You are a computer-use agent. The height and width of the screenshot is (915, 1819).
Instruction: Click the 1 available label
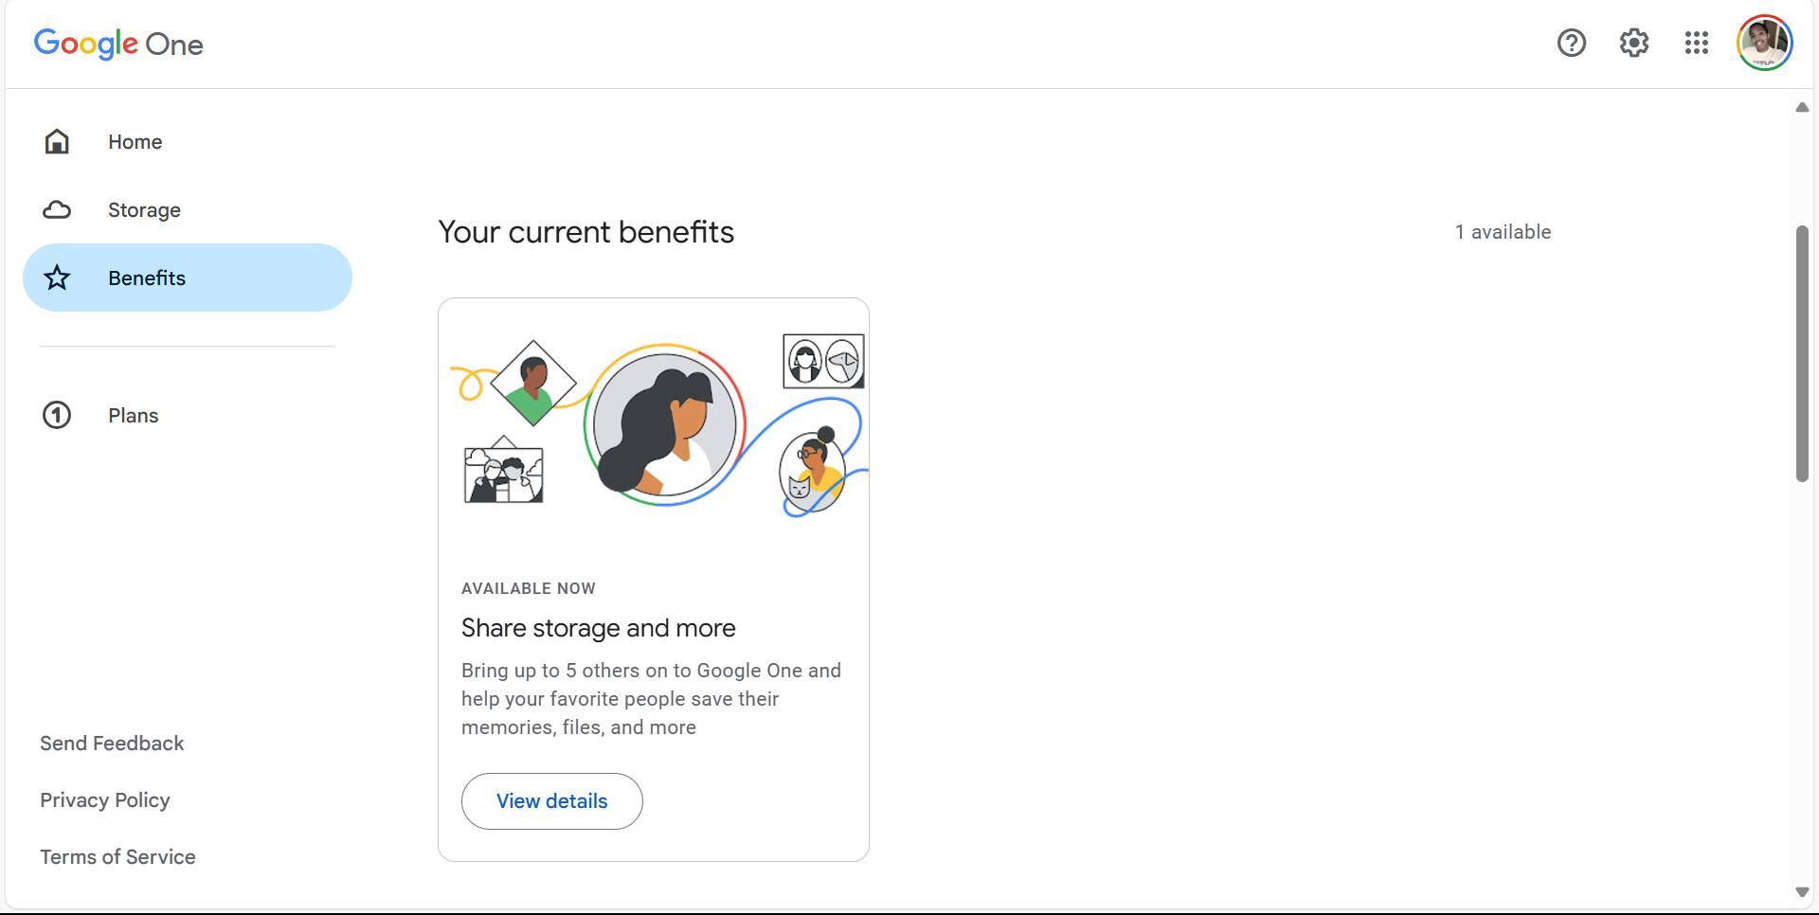(1503, 232)
